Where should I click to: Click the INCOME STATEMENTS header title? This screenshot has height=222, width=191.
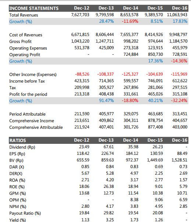pyautogui.click(x=34, y=8)
